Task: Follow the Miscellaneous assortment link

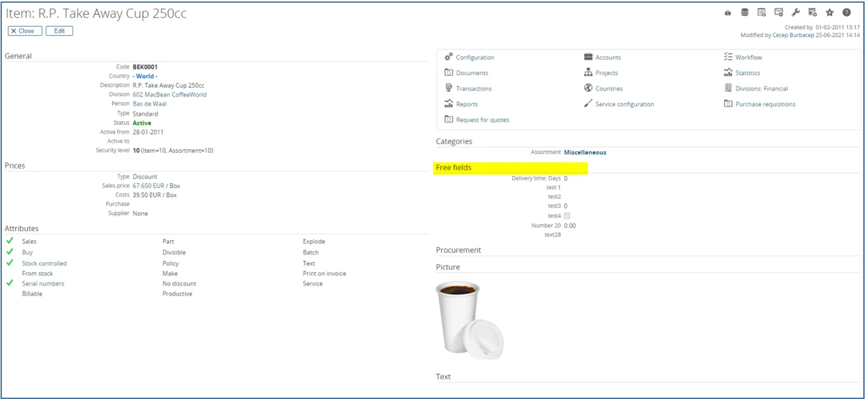Action: click(585, 152)
